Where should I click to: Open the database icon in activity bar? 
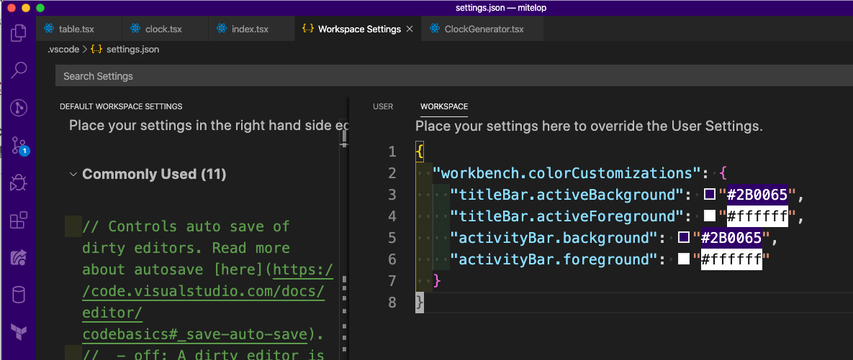tap(19, 295)
